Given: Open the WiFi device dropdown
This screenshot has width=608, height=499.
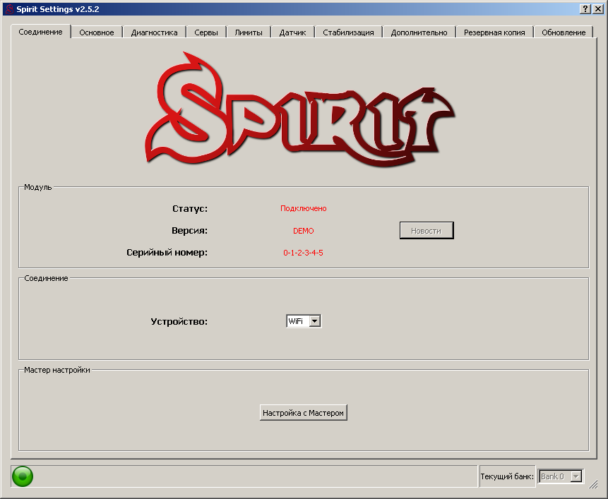Looking at the screenshot, I should point(314,321).
